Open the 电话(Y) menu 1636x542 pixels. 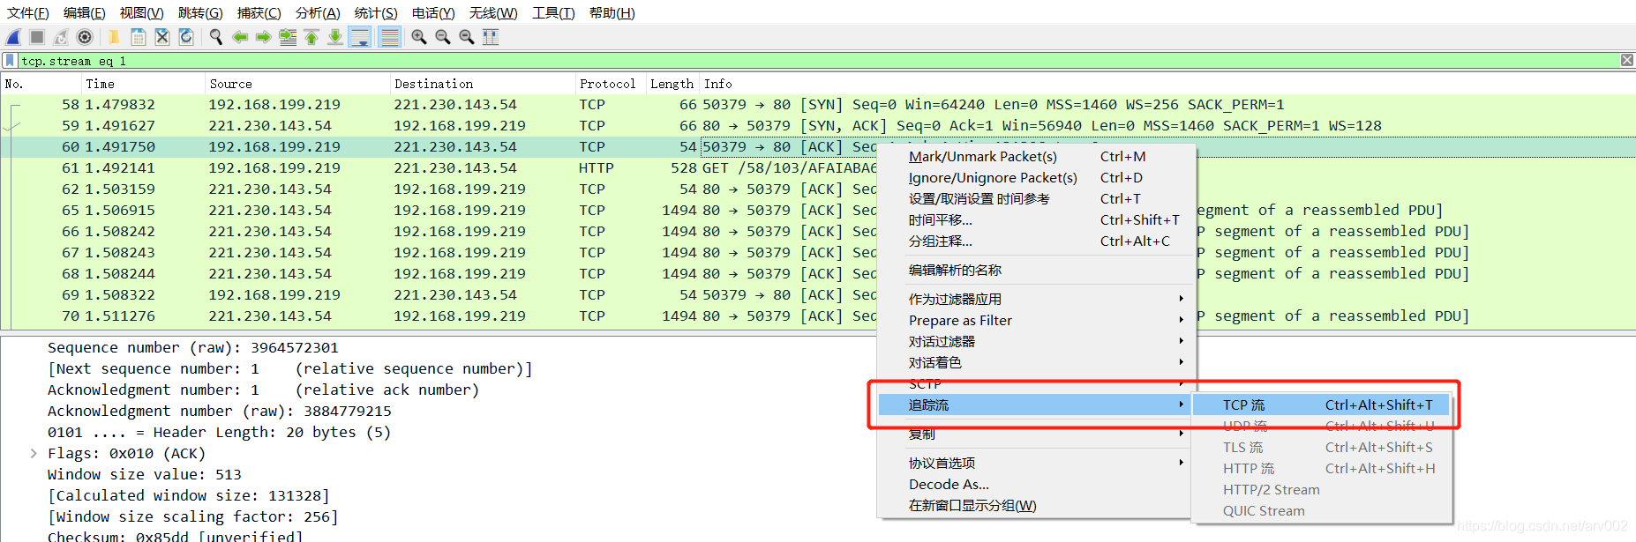click(x=433, y=12)
